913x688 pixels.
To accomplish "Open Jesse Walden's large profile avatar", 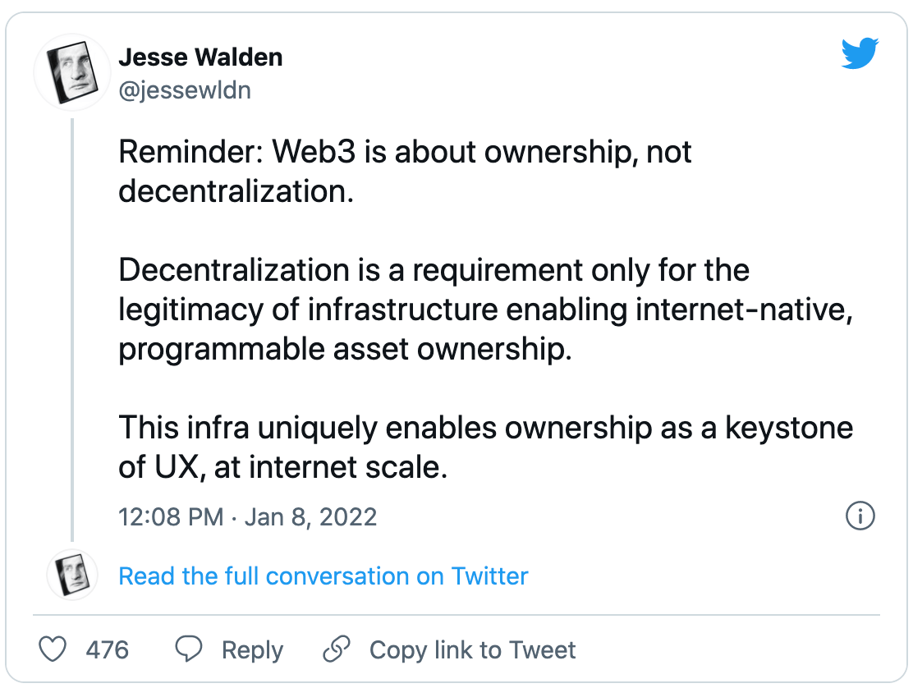I will pos(72,71).
